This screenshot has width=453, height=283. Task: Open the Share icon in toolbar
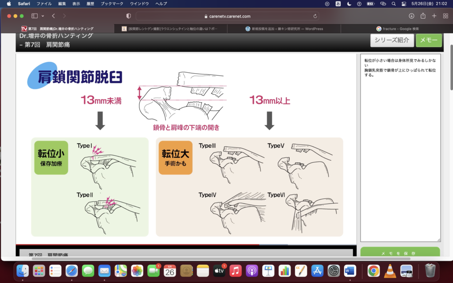pyautogui.click(x=423, y=16)
